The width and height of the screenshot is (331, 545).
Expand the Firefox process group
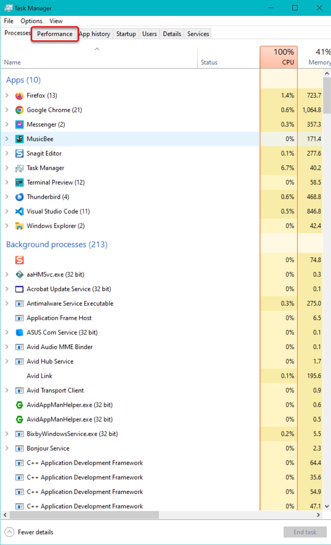[x=7, y=96]
